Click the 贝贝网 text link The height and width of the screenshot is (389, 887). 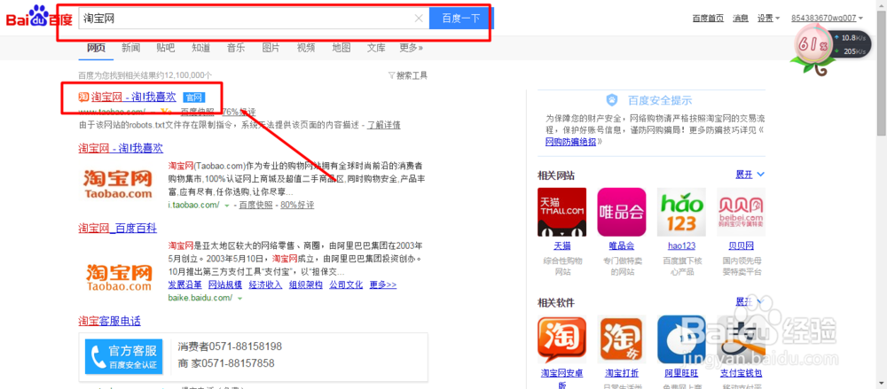(741, 245)
